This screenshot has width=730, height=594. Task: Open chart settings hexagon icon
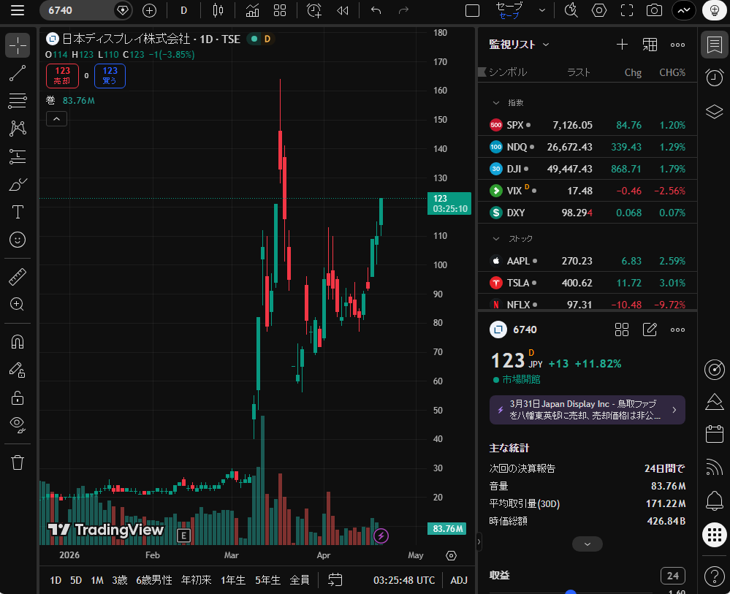598,10
